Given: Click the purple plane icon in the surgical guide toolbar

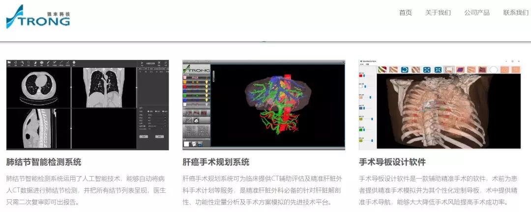Looking at the screenshot, I should tap(460, 70).
